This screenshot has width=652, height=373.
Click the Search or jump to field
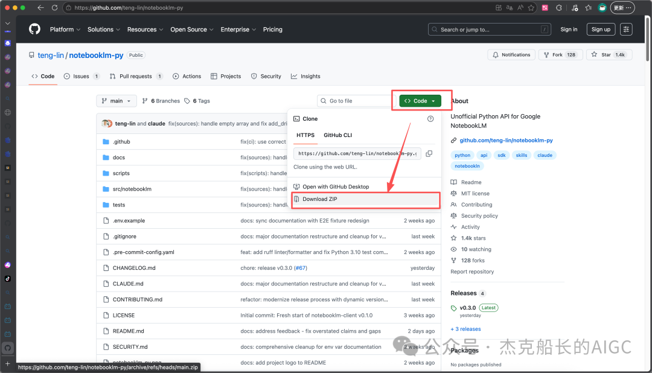(490, 30)
